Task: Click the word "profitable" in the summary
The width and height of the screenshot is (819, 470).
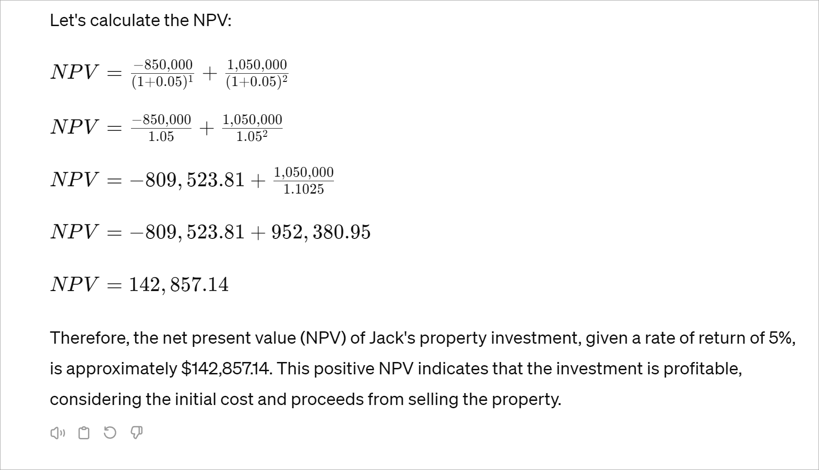Action: pyautogui.click(x=702, y=369)
